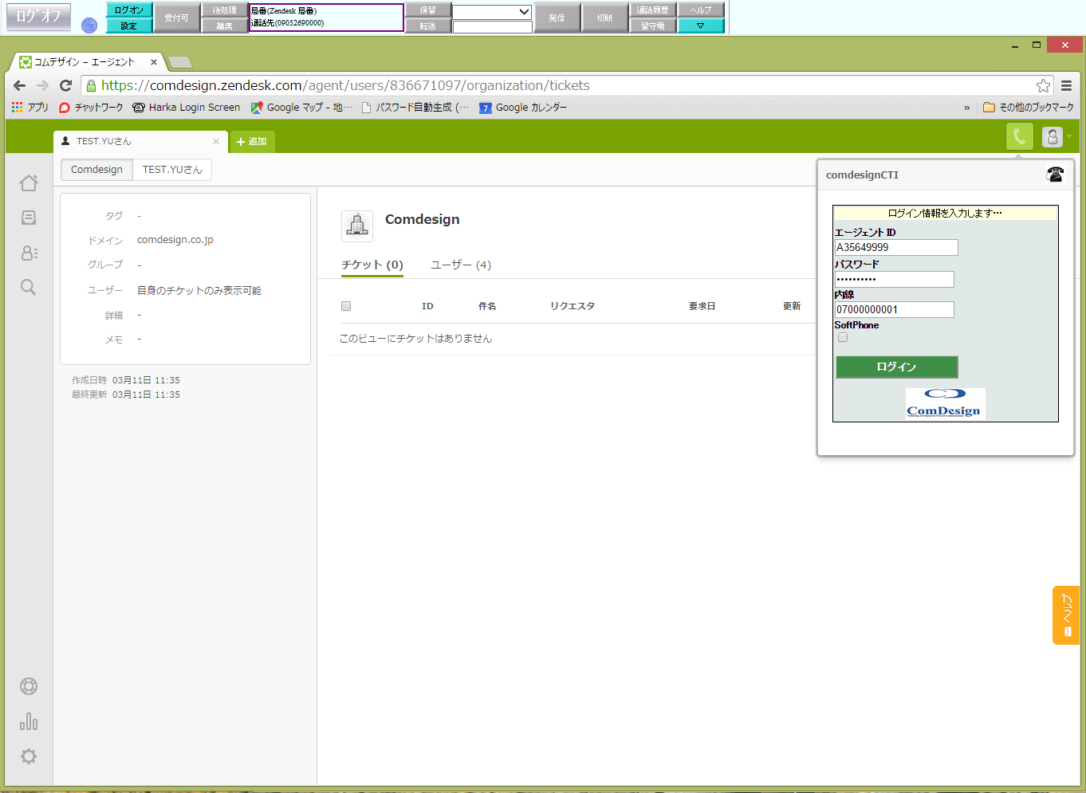Switch to the ユーザー (4) tab
The height and width of the screenshot is (793, 1086).
click(x=461, y=265)
